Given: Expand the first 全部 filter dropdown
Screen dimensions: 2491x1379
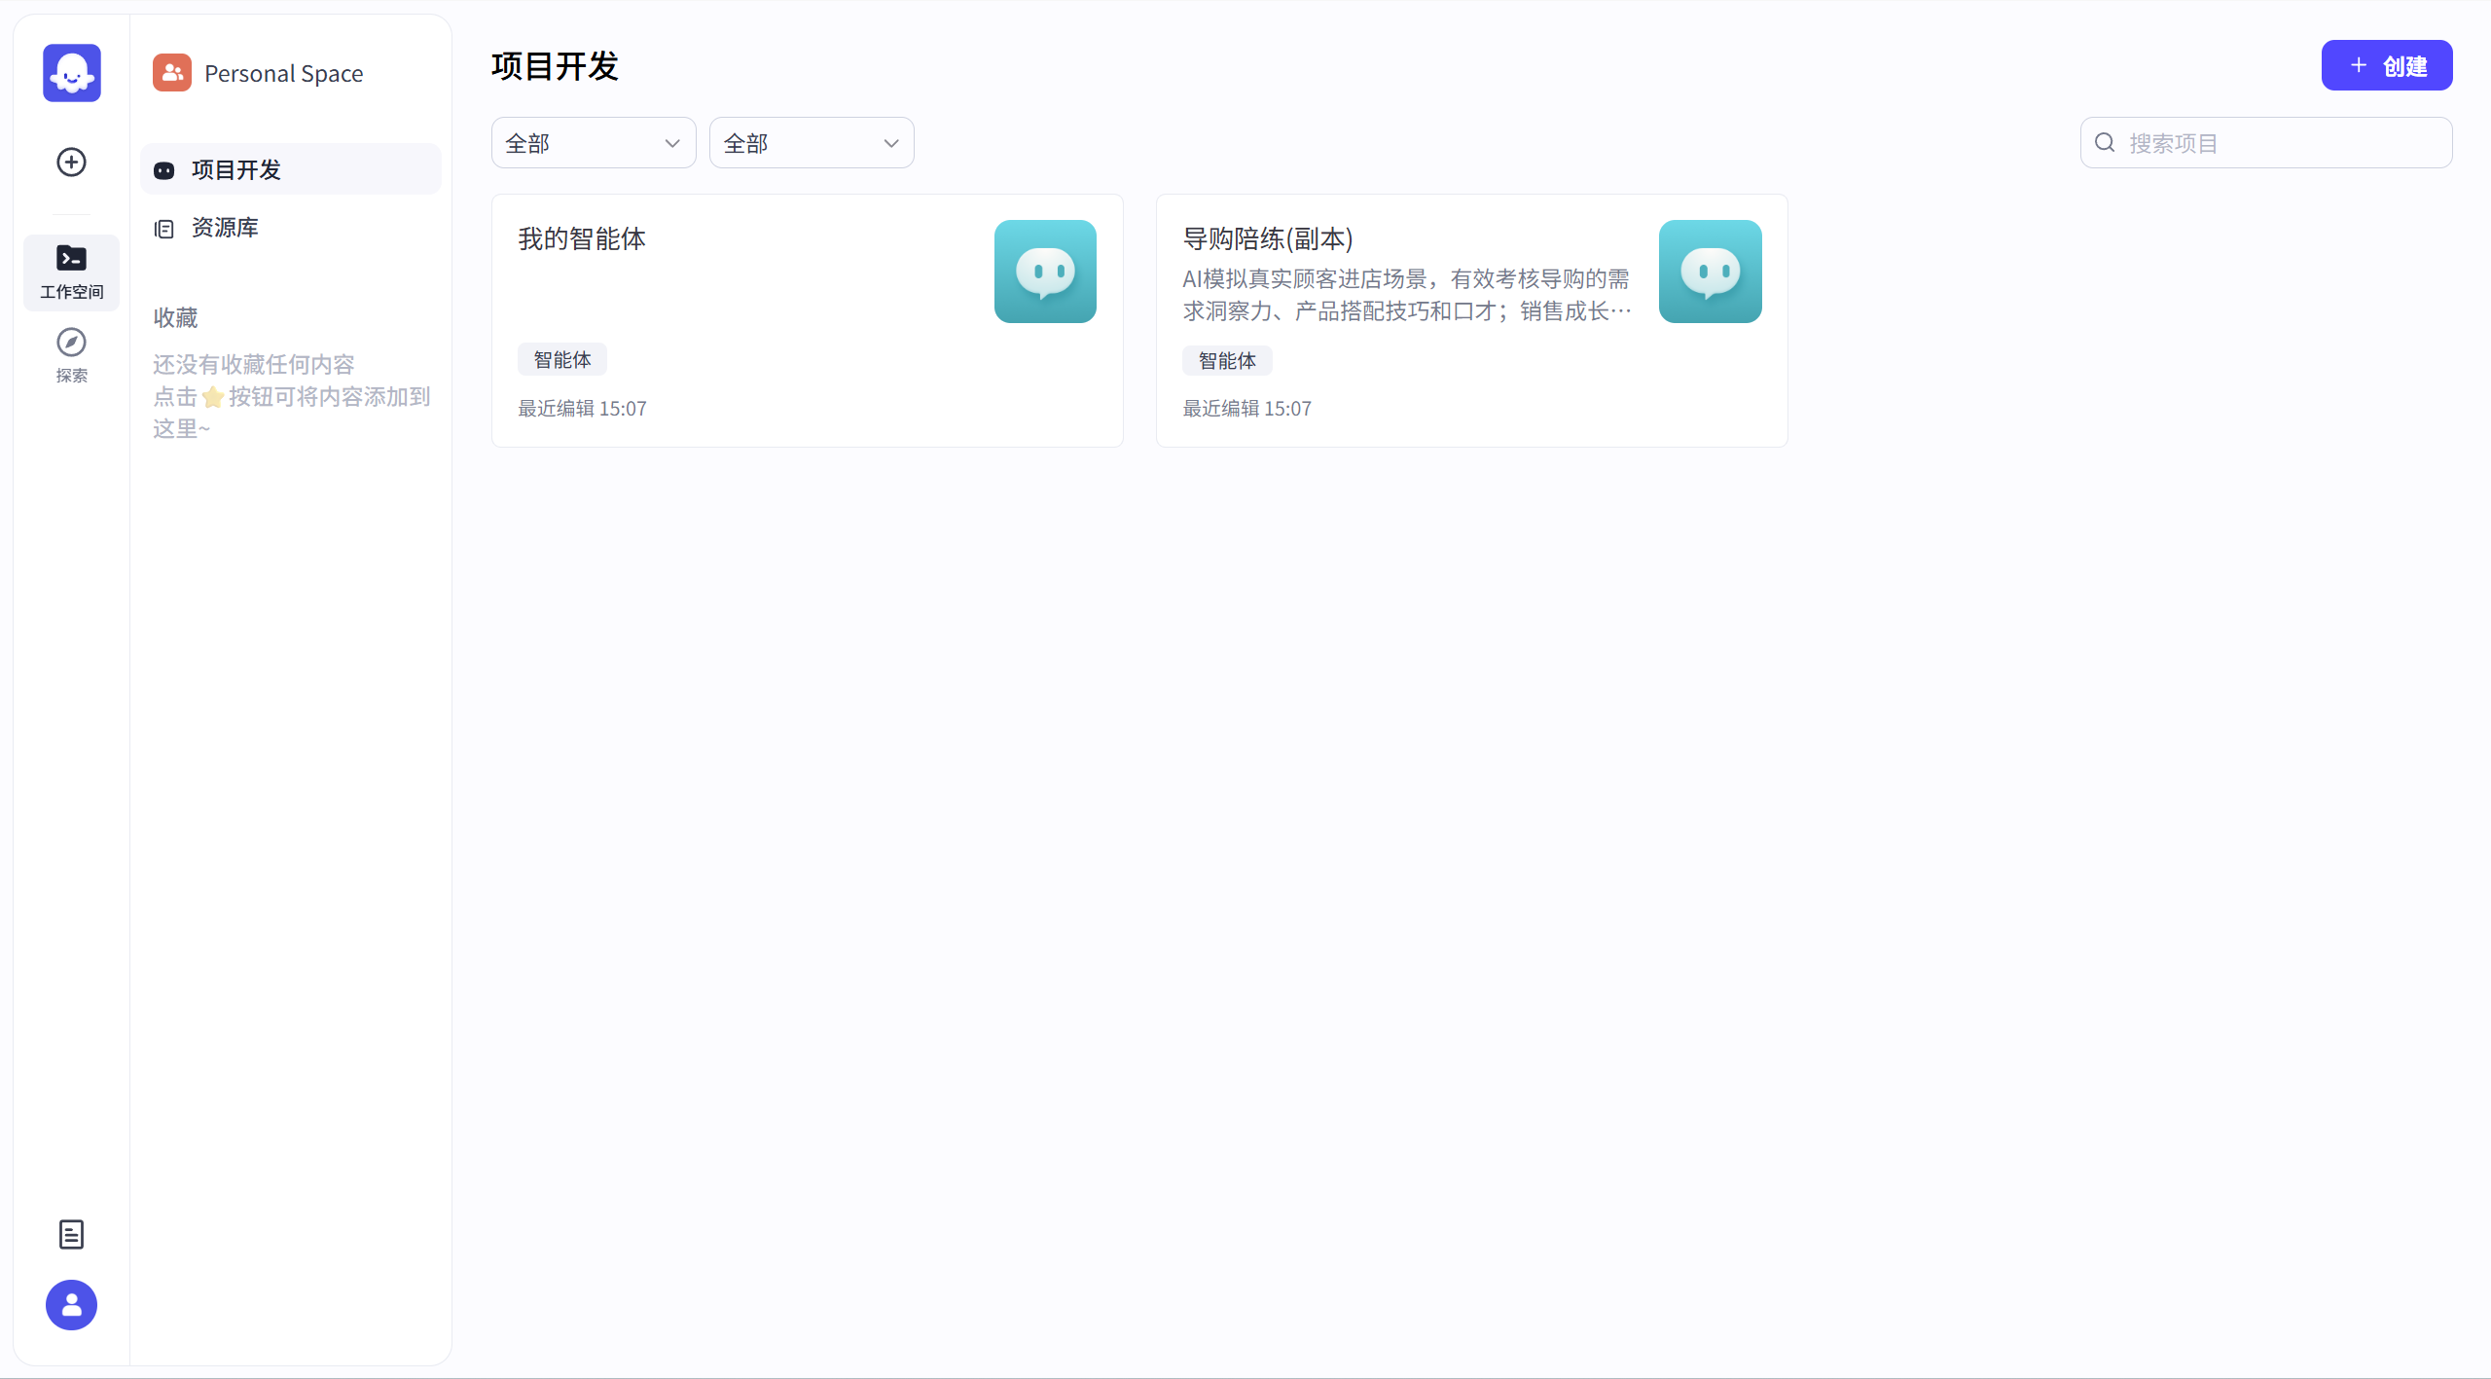Looking at the screenshot, I should coord(594,143).
